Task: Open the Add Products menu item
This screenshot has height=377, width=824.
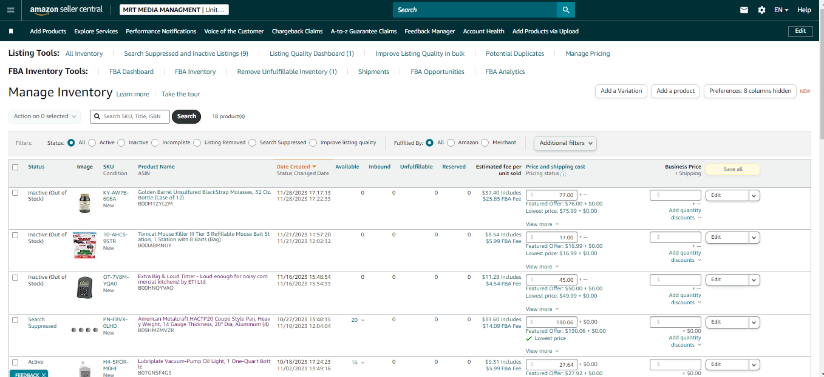Action: tap(48, 31)
